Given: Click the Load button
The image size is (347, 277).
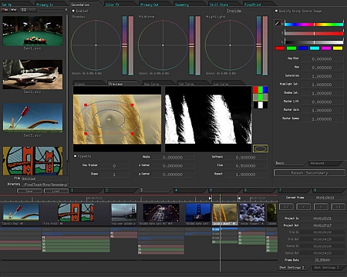Looking at the screenshot, I should [x=56, y=191].
